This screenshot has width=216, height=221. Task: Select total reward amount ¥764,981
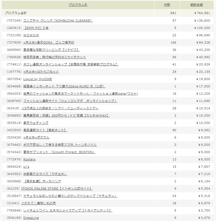pyautogui.click(x=202, y=13)
